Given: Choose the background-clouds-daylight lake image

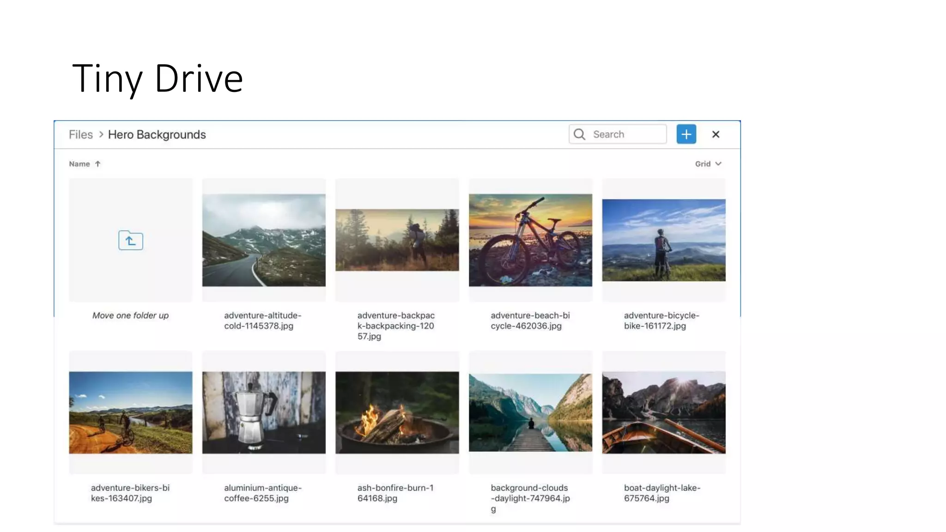Looking at the screenshot, I should pos(530,412).
